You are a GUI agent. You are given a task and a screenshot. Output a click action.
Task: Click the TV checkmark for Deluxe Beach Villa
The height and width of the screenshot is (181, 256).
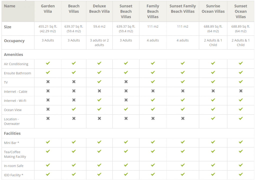coord(99,82)
